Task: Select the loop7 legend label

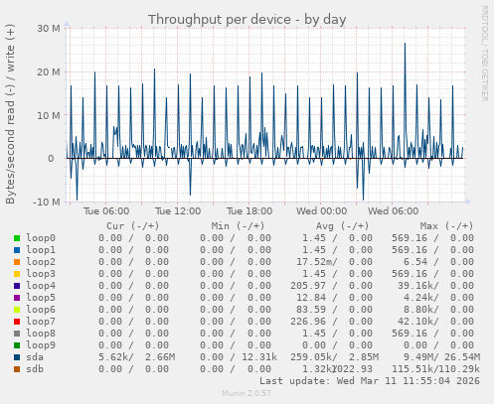Action: 41,322
